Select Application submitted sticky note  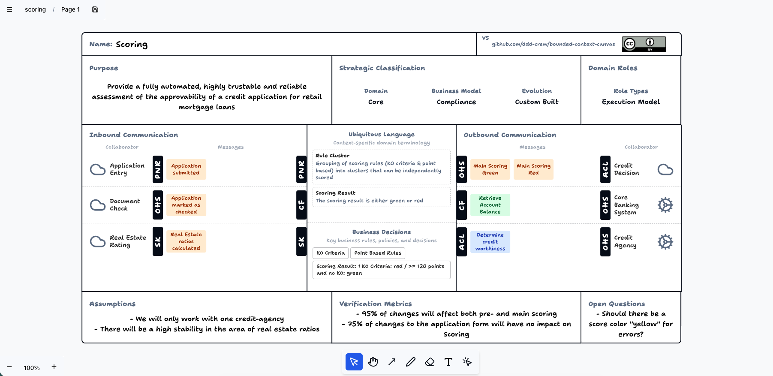186,169
